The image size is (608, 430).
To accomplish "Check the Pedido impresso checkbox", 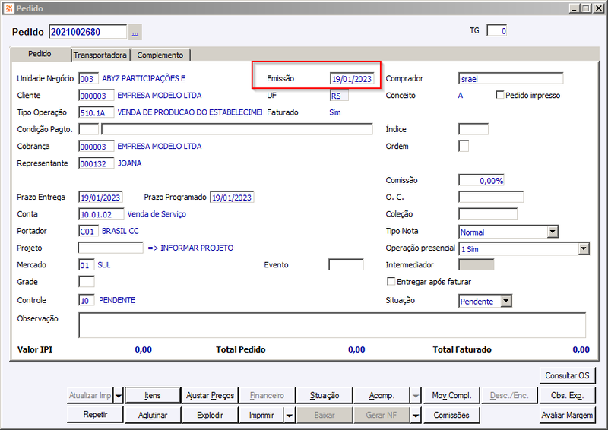I will coord(500,95).
